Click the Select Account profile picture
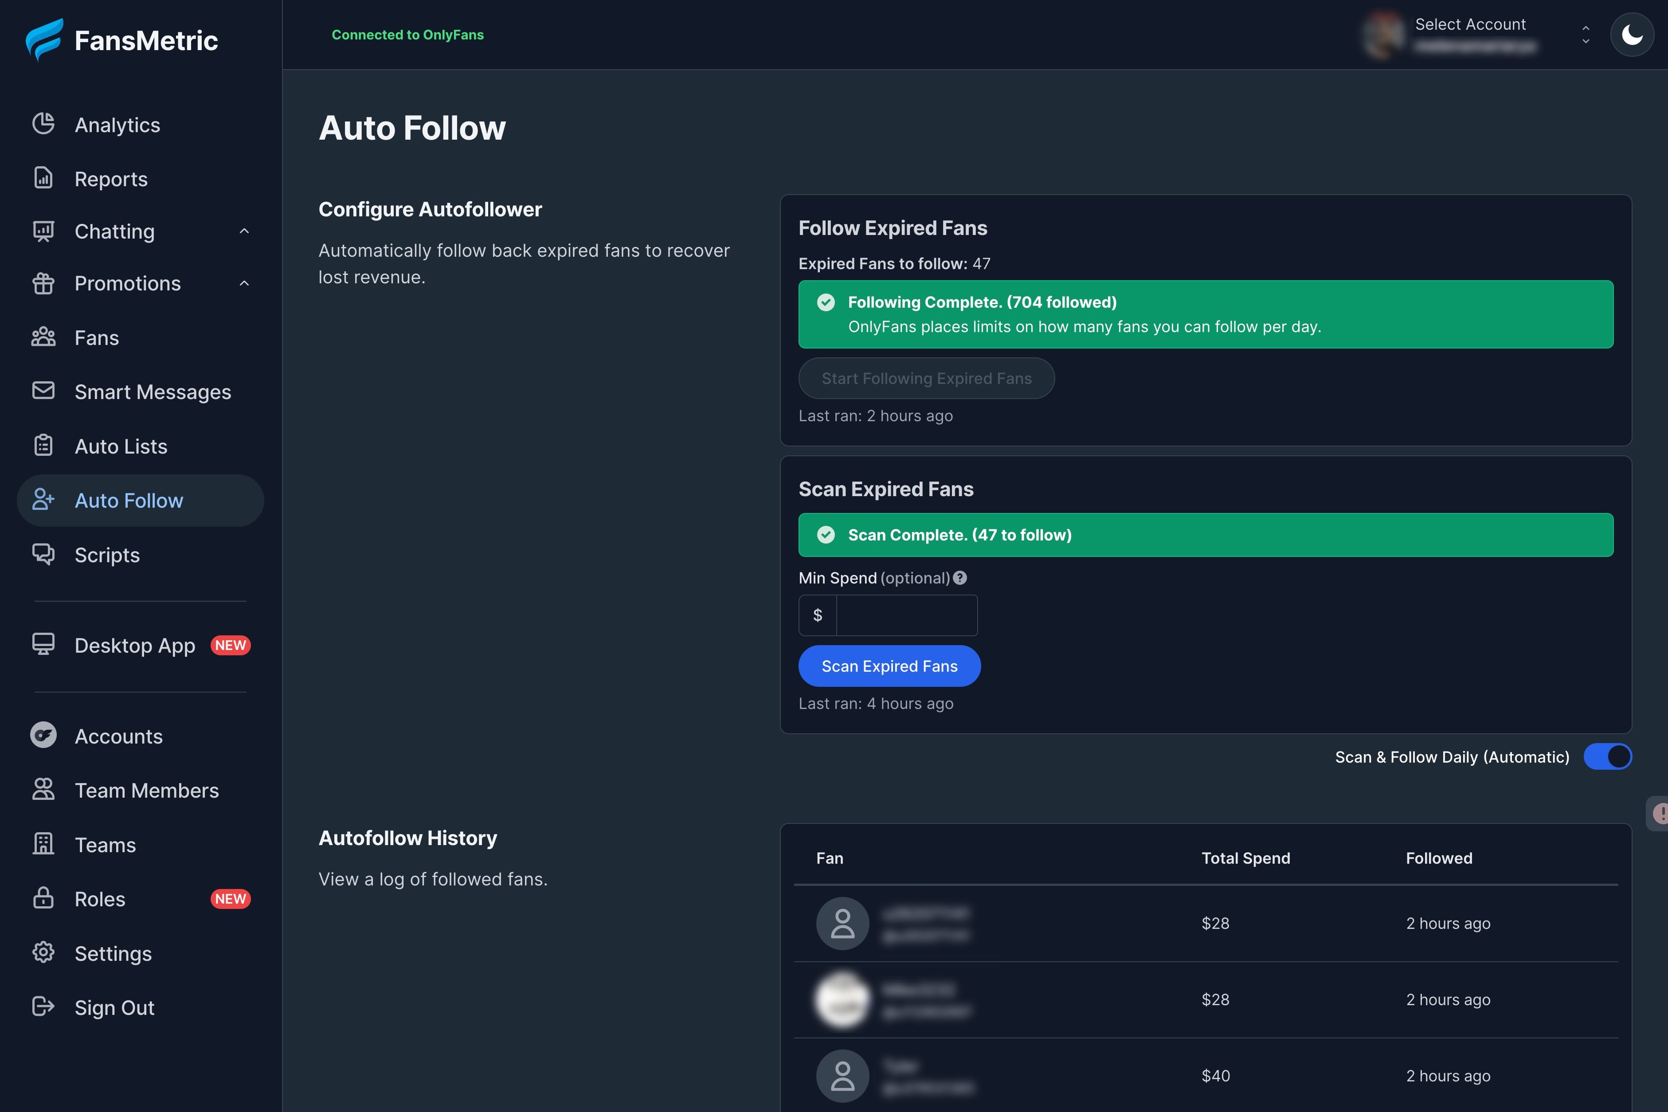1668x1112 pixels. [1383, 34]
